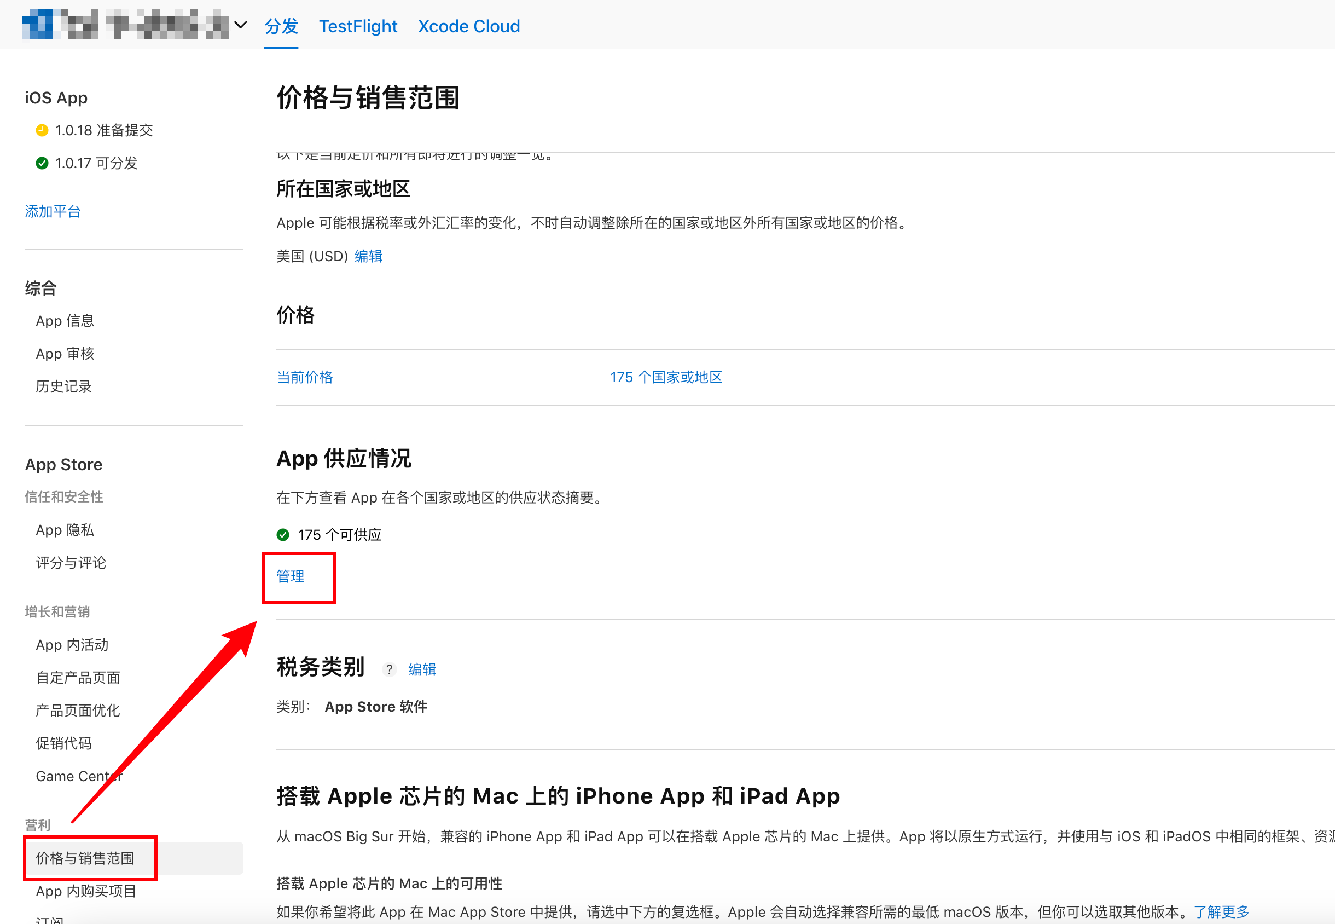Click the 搭载 Apple 芯片的 Mac 上的可用性 subheading

coord(390,883)
